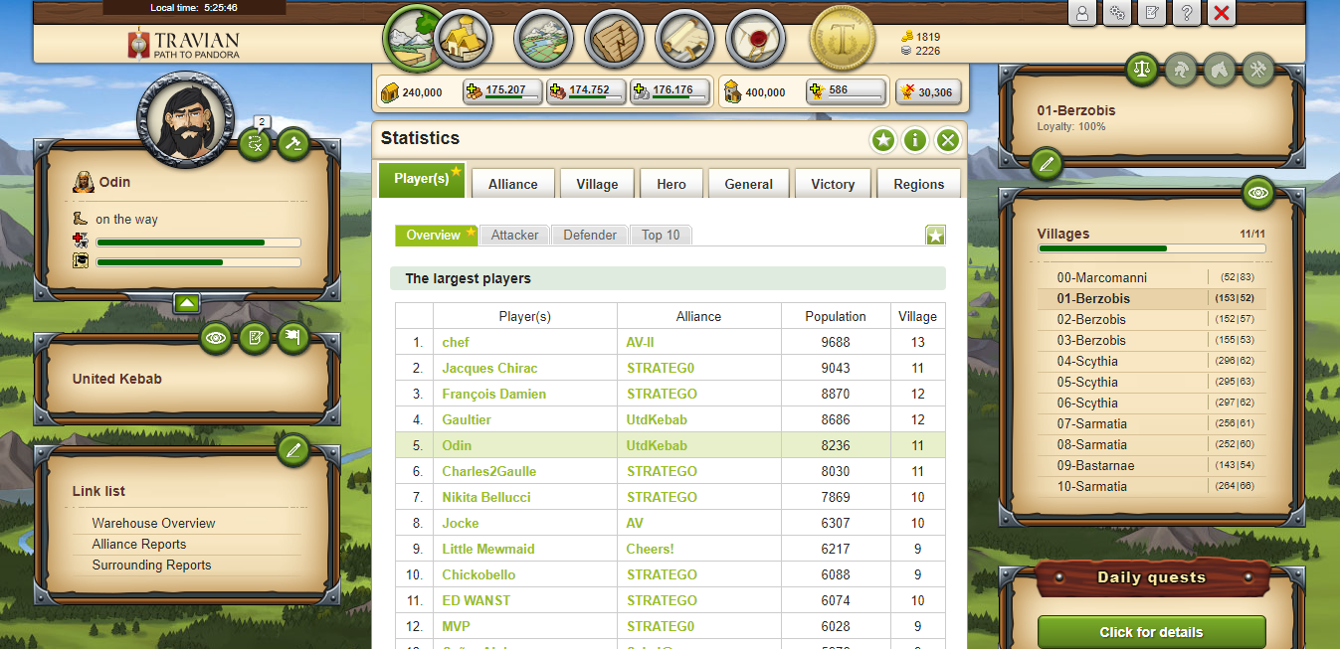Toggle alliance box visibility eye icon
The height and width of the screenshot is (649, 1340).
point(215,339)
